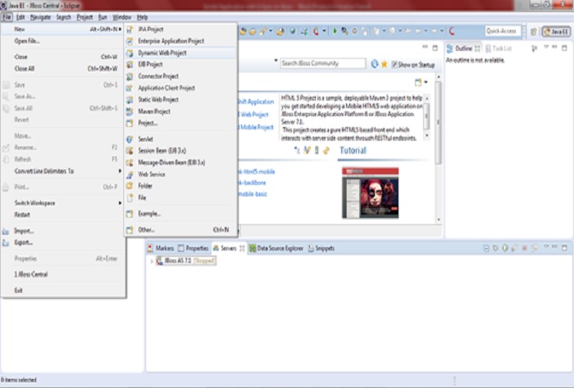Click the Import icon in File menu
574x388 pixels.
pyautogui.click(x=6, y=232)
